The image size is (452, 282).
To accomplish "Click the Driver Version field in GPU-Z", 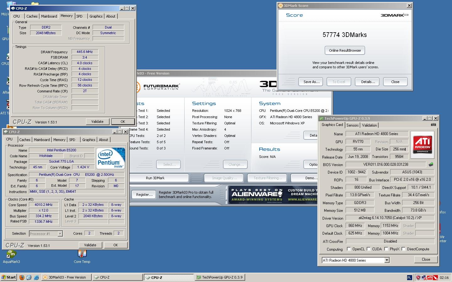I will [390, 218].
